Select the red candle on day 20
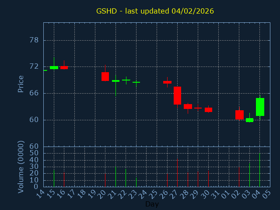280x210 pixels. 105,77
